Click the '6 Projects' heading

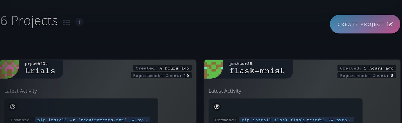[x=29, y=21]
